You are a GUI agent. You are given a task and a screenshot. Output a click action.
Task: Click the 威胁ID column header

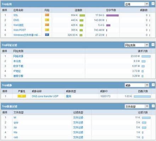click(104, 91)
